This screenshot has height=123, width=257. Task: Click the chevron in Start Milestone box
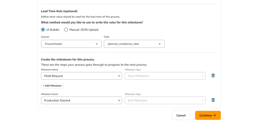coord(203,76)
